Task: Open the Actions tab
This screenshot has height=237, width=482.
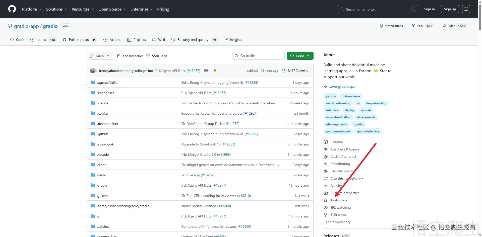Action: point(112,40)
